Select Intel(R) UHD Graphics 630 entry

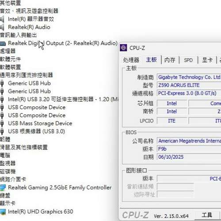click(41, 212)
